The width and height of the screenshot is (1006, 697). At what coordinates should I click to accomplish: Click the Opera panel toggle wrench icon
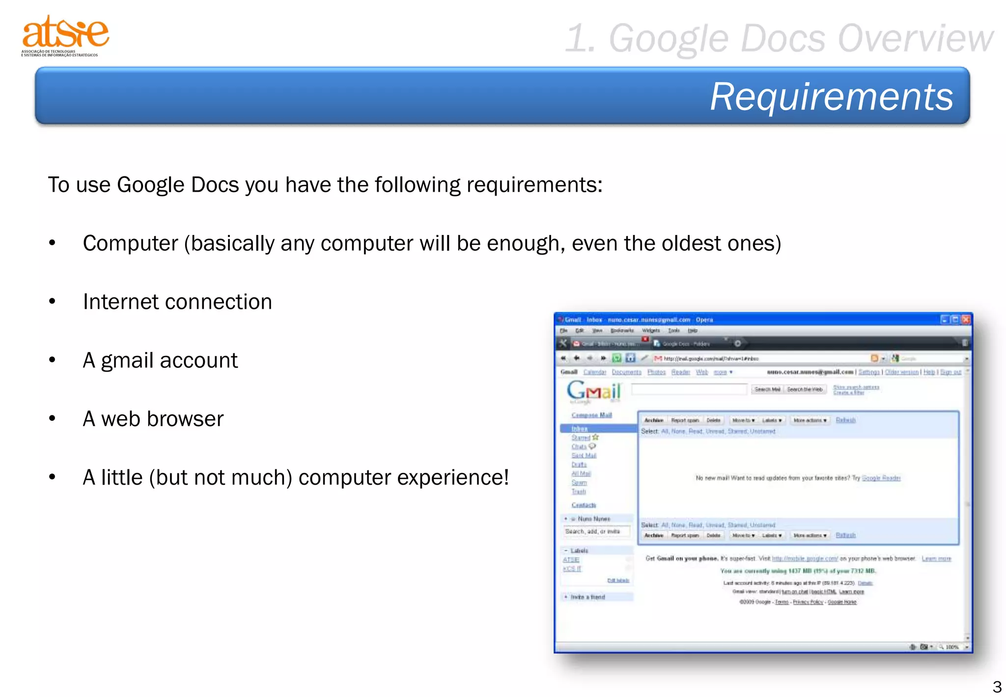[563, 343]
